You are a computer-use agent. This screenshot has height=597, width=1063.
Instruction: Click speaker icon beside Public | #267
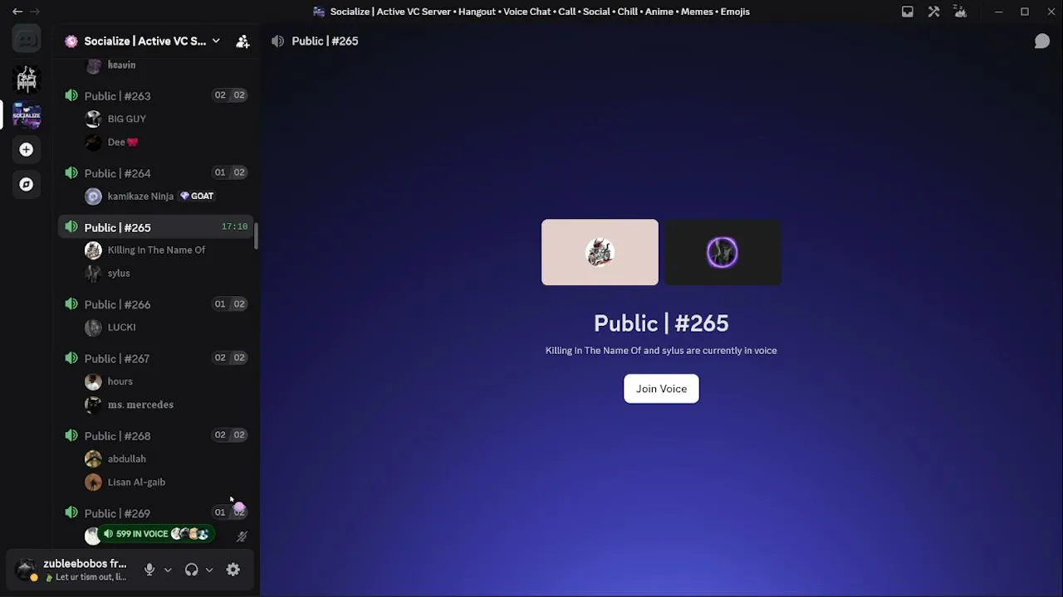(x=71, y=357)
